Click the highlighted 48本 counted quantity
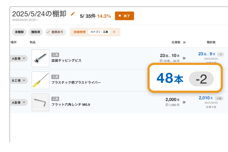The image size is (228, 152). click(x=170, y=78)
